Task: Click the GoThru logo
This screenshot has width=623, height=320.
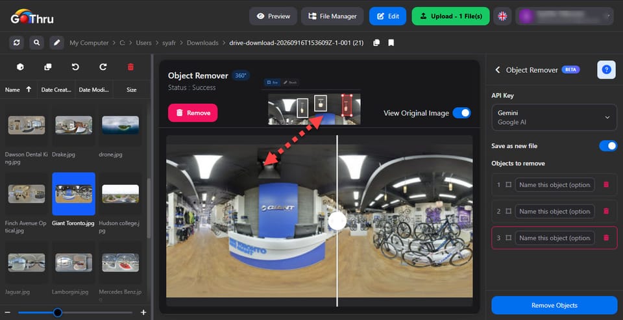Action: [x=32, y=17]
